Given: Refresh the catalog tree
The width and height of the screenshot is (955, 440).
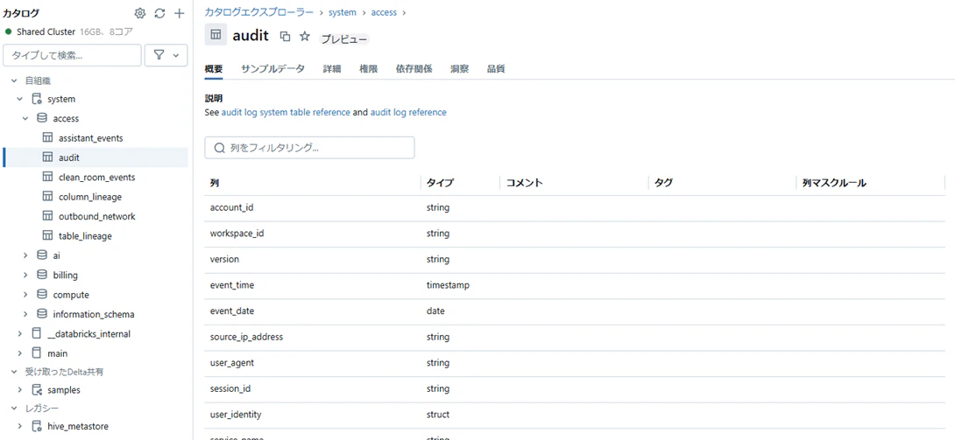Looking at the screenshot, I should pyautogui.click(x=159, y=13).
